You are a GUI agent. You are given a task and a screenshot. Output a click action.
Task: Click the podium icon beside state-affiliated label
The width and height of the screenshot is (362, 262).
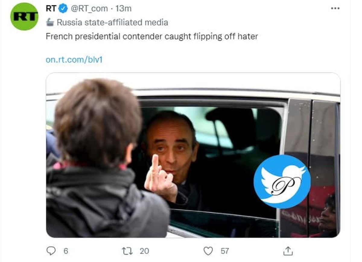click(x=50, y=22)
